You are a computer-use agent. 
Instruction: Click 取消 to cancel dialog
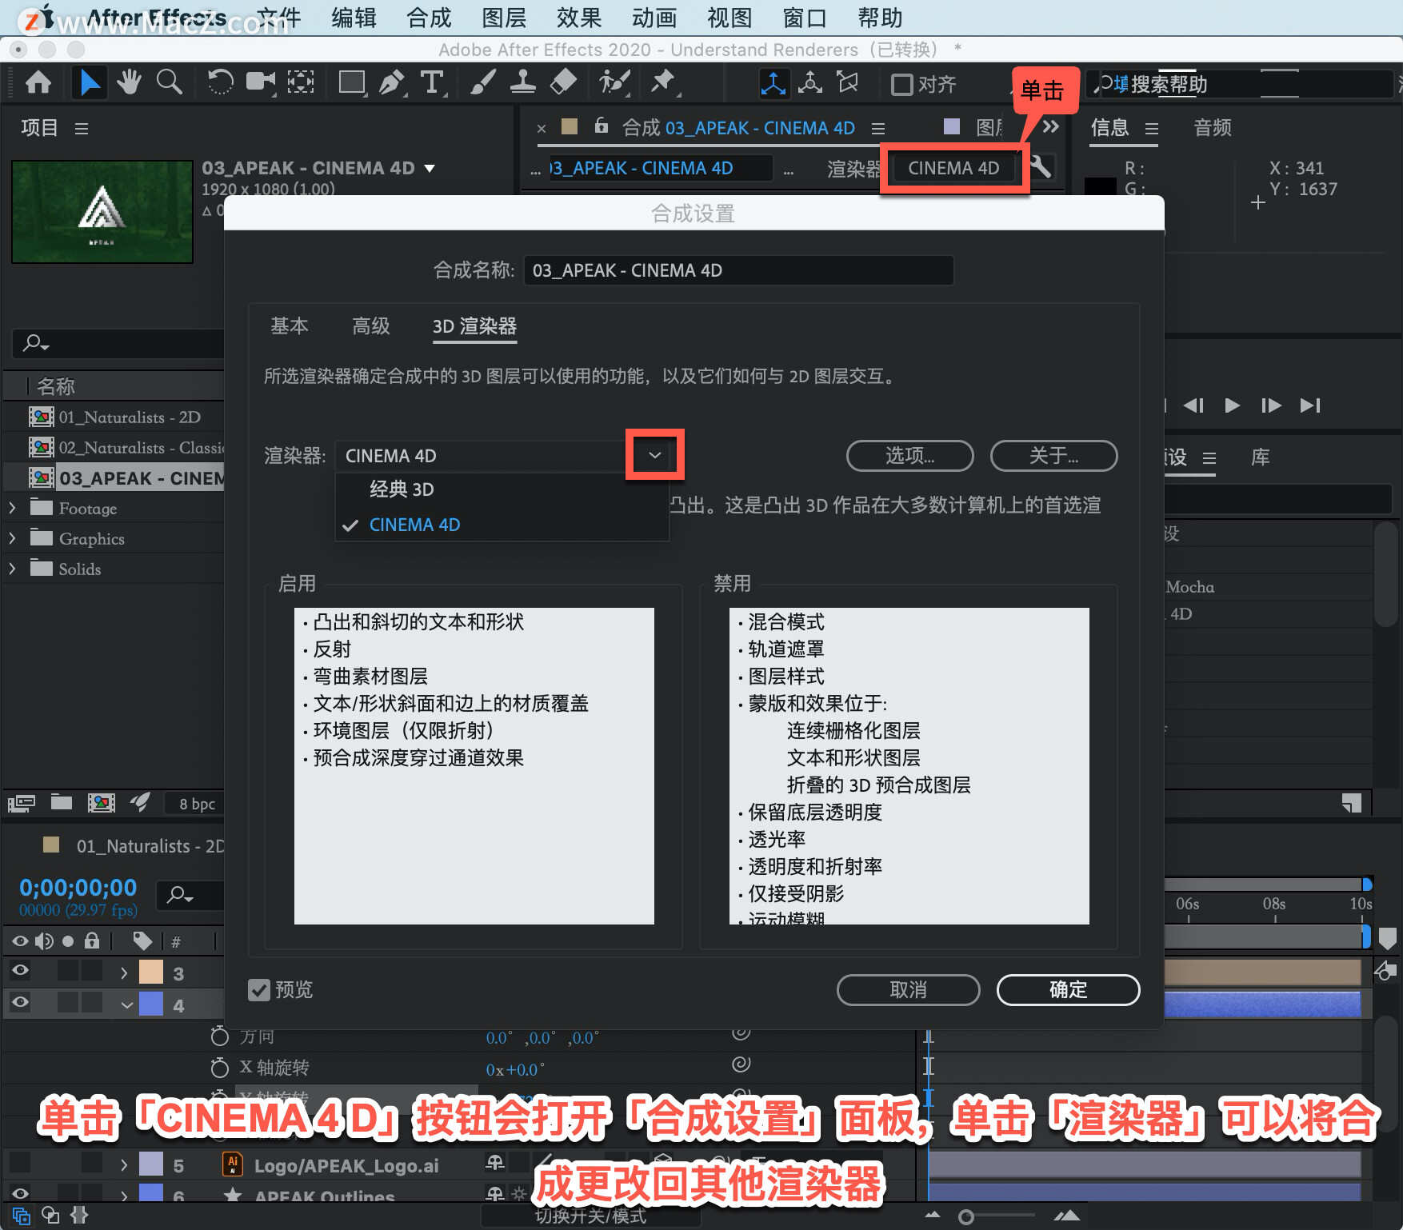point(908,990)
